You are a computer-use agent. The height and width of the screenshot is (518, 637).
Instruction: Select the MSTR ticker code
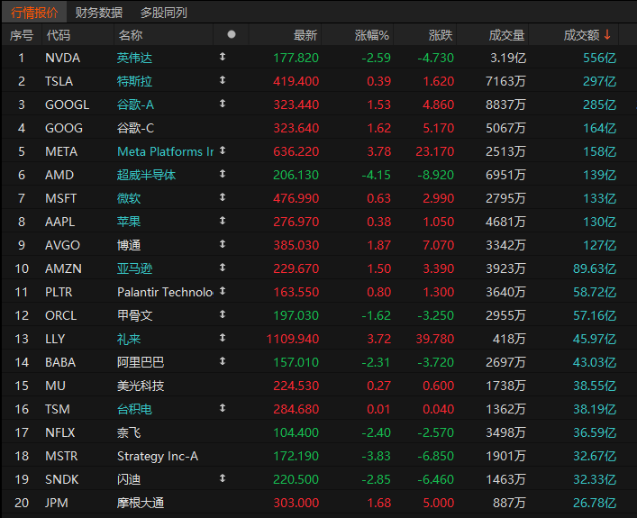click(x=61, y=456)
